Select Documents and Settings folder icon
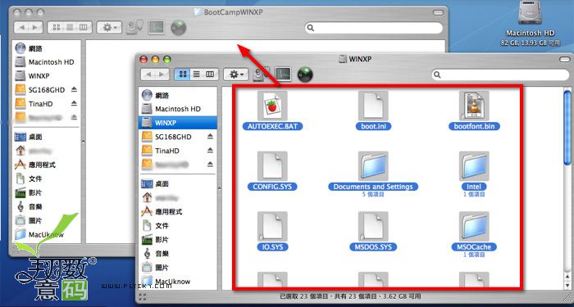Viewport: 574px width, 307px height. coord(373,166)
